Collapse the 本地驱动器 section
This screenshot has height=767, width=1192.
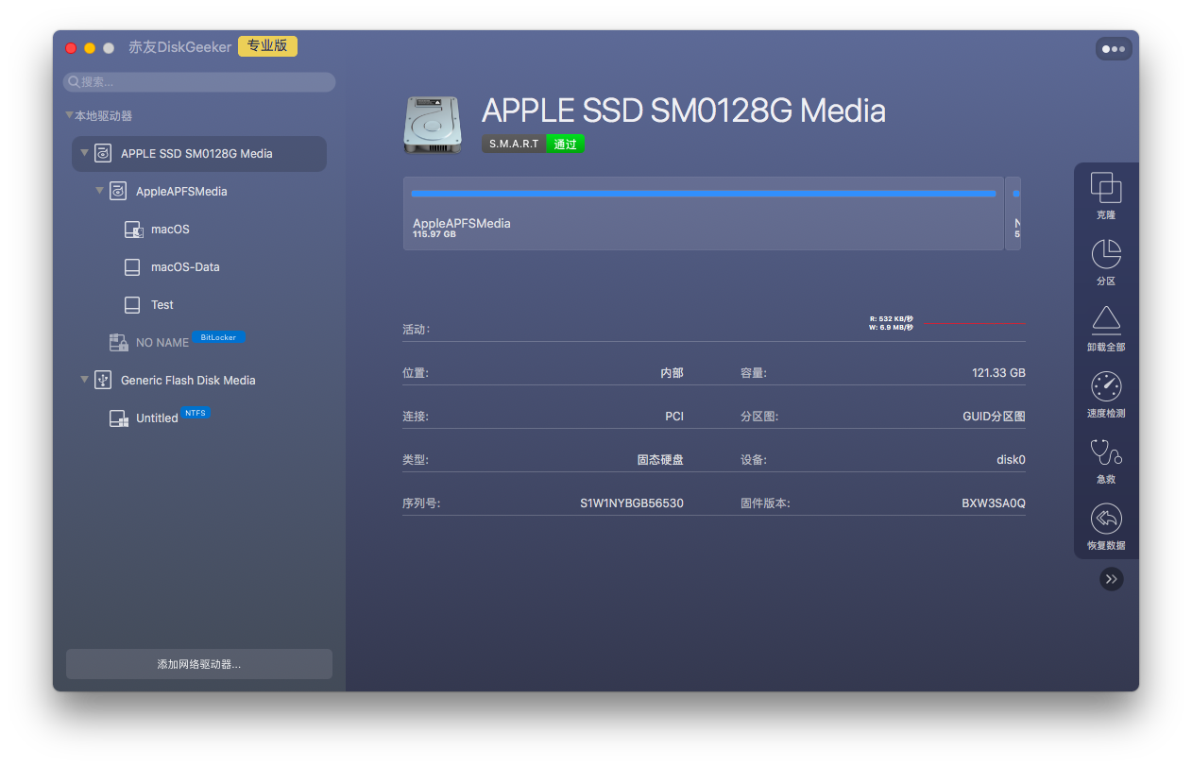pyautogui.click(x=69, y=115)
